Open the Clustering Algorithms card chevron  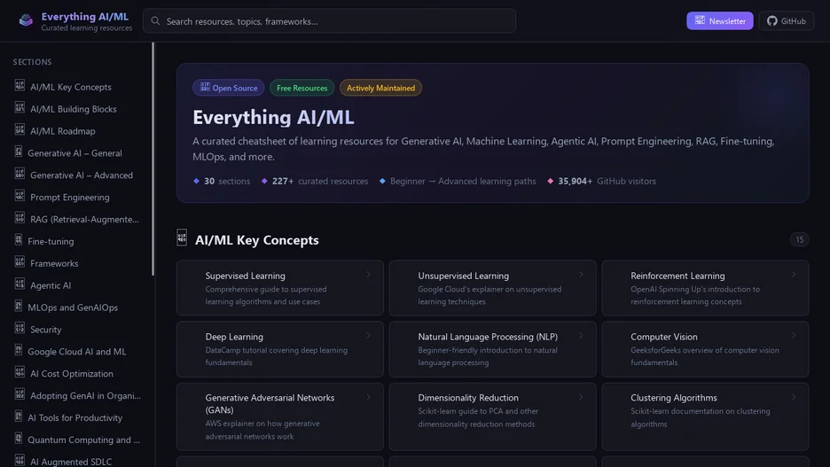point(794,397)
